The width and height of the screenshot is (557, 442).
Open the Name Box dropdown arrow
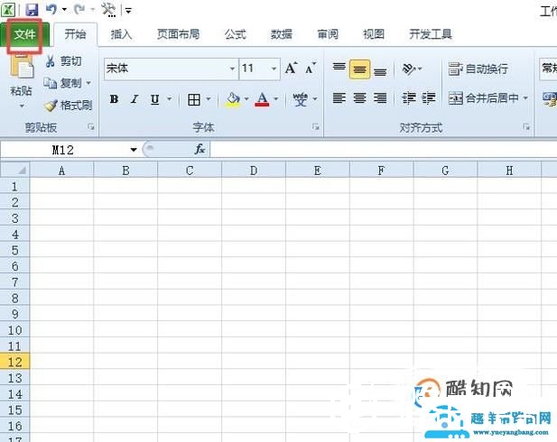click(x=134, y=150)
